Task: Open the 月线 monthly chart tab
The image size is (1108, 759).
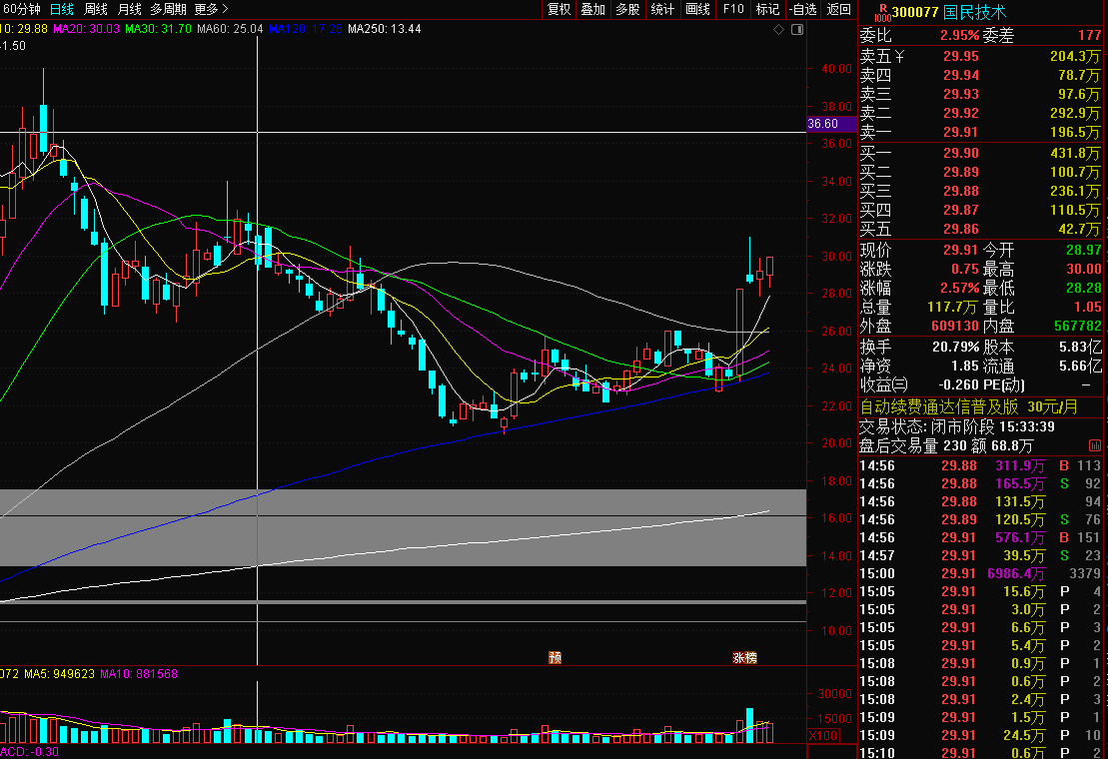Action: (129, 9)
